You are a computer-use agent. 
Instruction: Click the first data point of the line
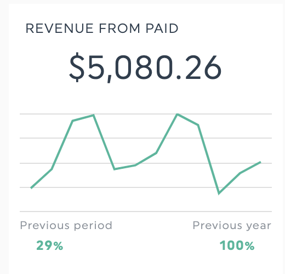pyautogui.click(x=31, y=188)
